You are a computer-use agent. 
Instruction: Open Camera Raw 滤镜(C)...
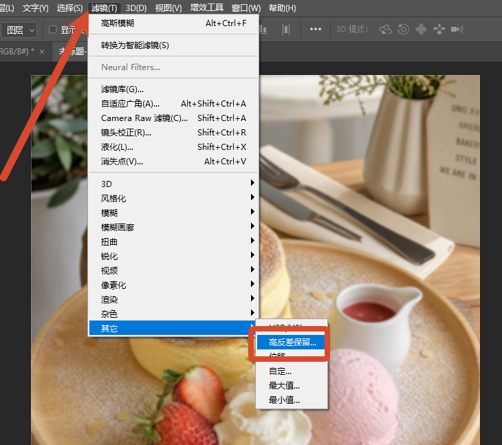[173, 118]
